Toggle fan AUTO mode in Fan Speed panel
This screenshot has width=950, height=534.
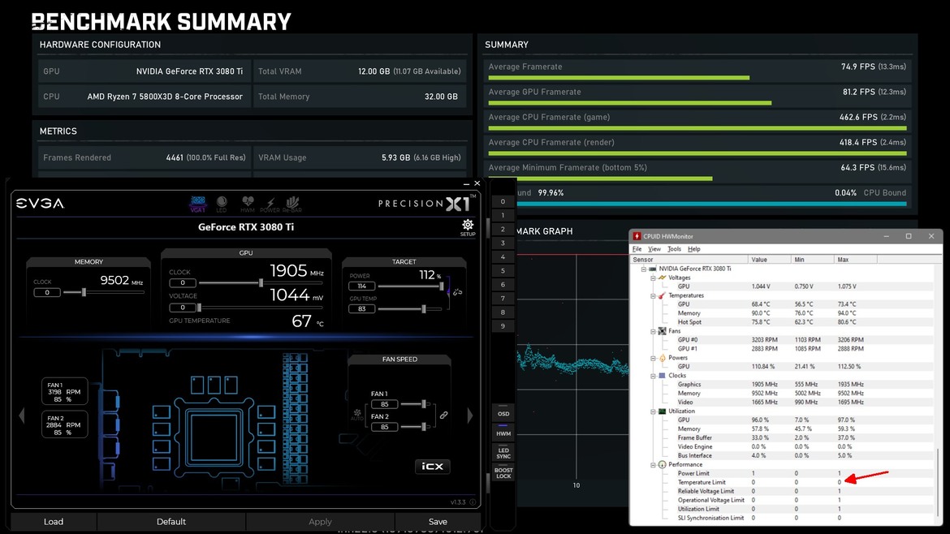click(x=356, y=415)
